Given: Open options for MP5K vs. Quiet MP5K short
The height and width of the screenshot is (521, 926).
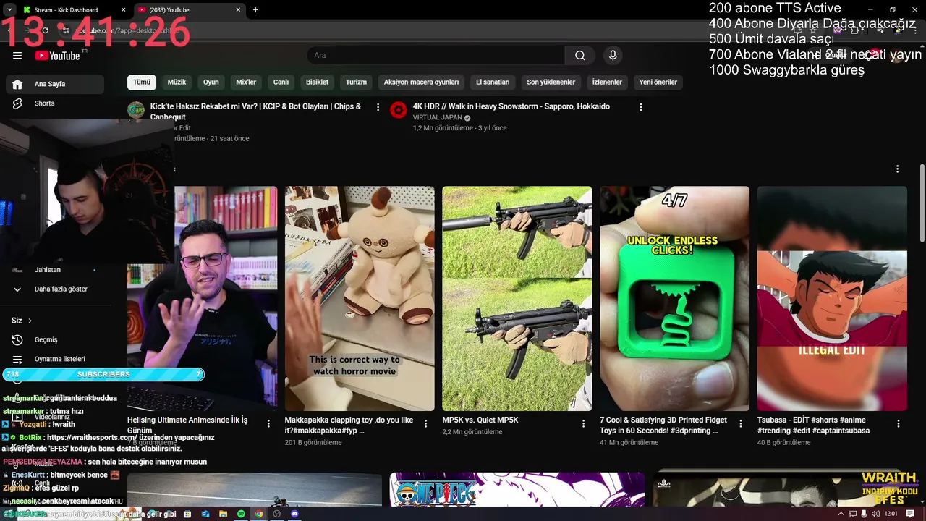Looking at the screenshot, I should tap(584, 424).
